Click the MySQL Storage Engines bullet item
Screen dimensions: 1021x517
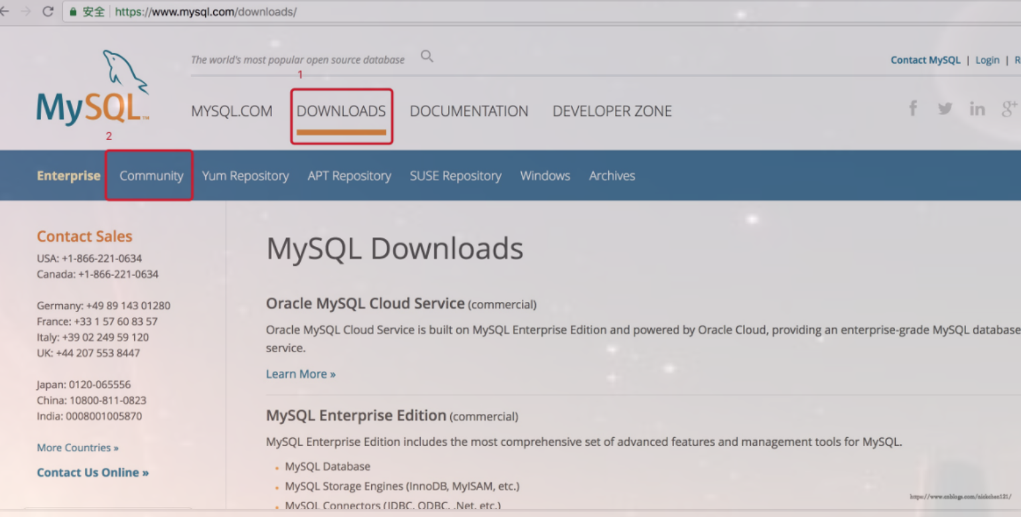pyautogui.click(x=402, y=486)
